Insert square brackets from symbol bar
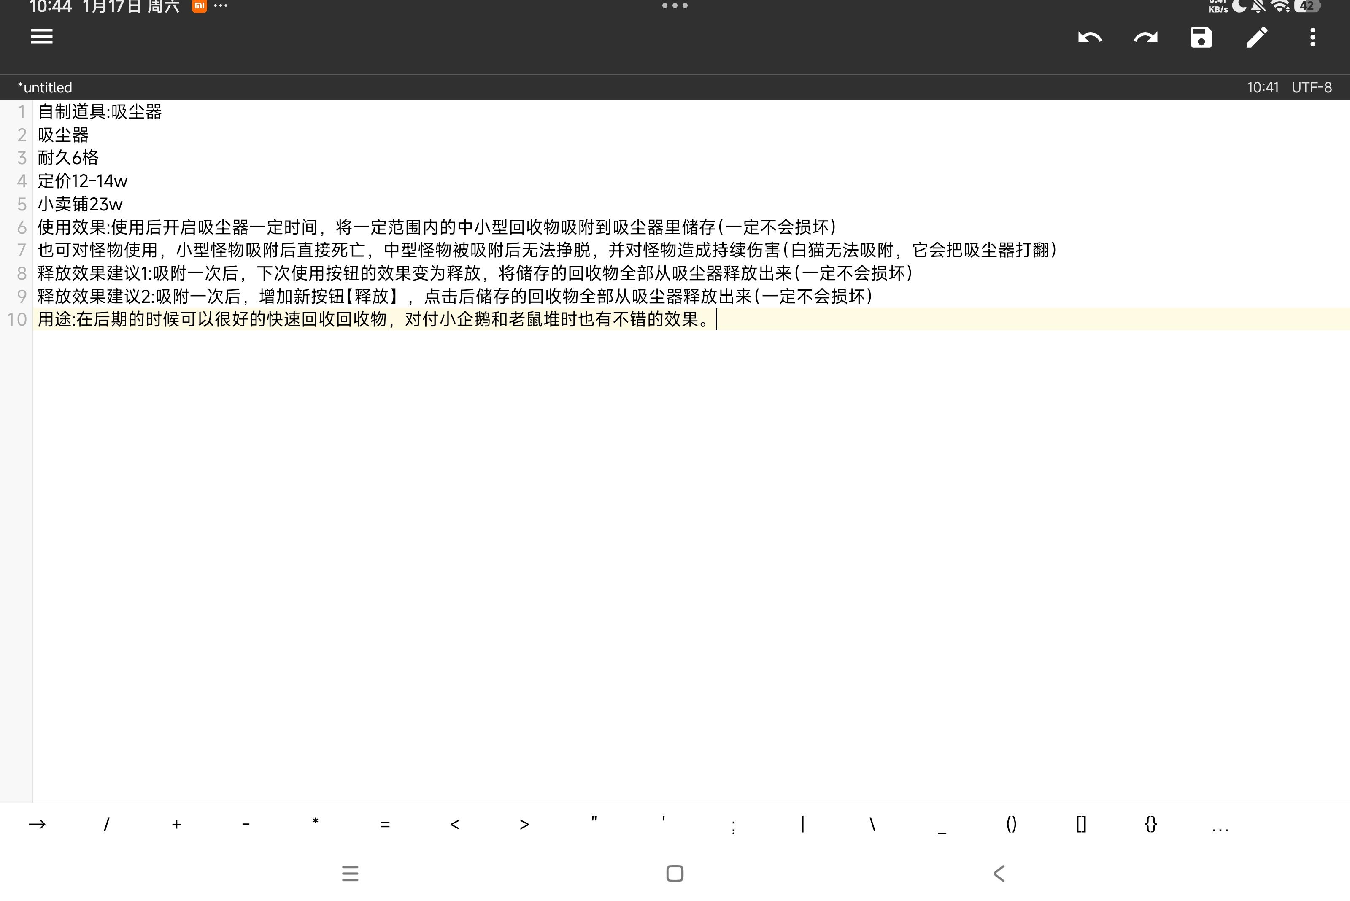Image resolution: width=1350 pixels, height=901 pixels. coord(1081,825)
